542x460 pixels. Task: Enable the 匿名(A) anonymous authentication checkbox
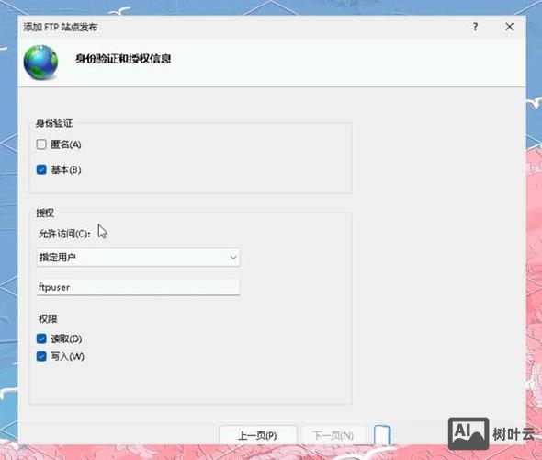(41, 144)
